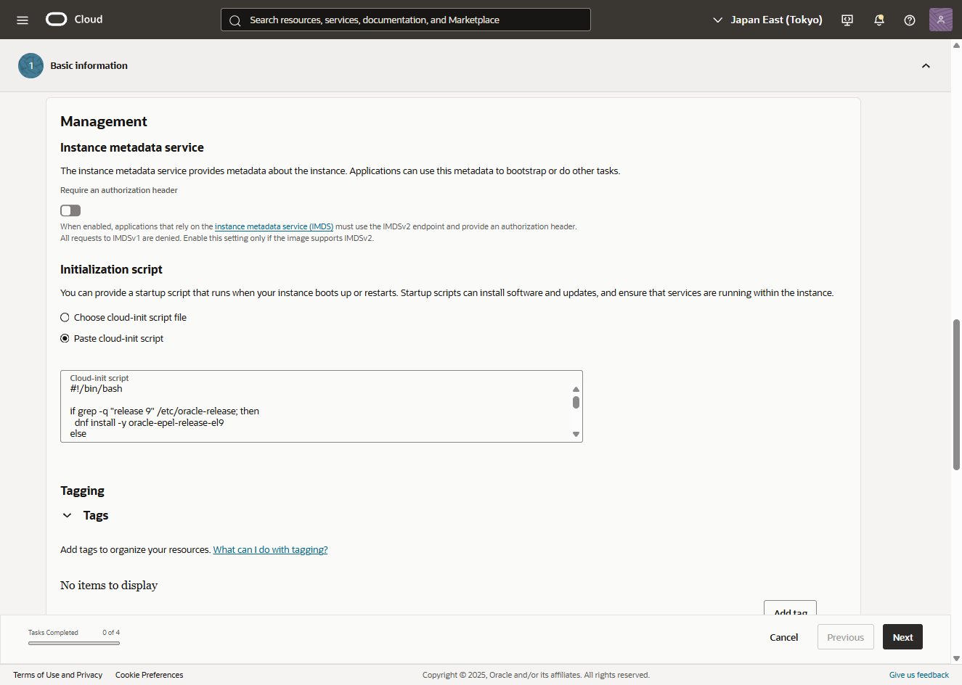This screenshot has width=962, height=685.
Task: Open the hamburger navigation menu
Action: (x=23, y=20)
